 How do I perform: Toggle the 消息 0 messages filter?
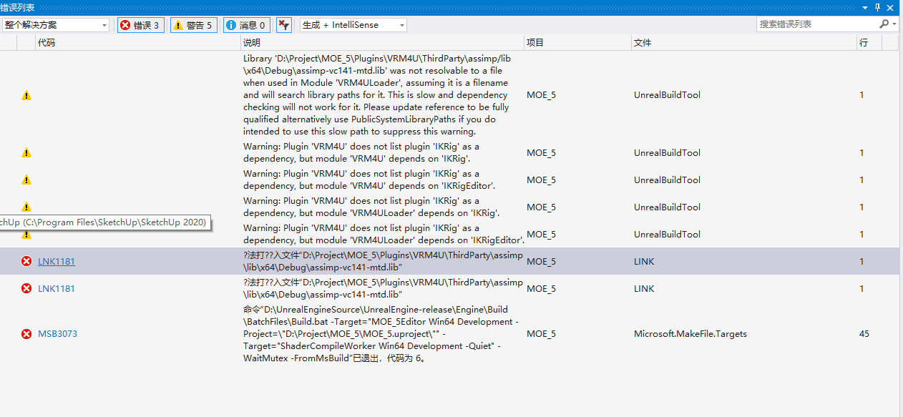pos(246,25)
